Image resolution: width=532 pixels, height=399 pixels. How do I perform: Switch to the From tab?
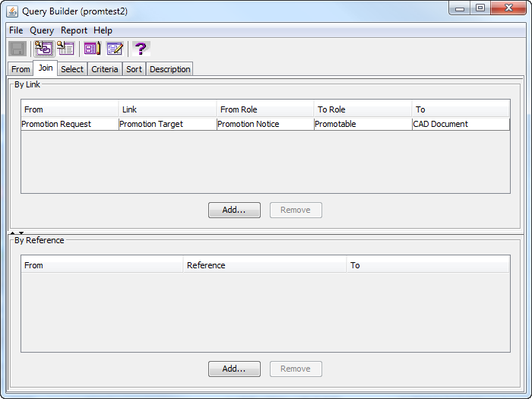21,69
